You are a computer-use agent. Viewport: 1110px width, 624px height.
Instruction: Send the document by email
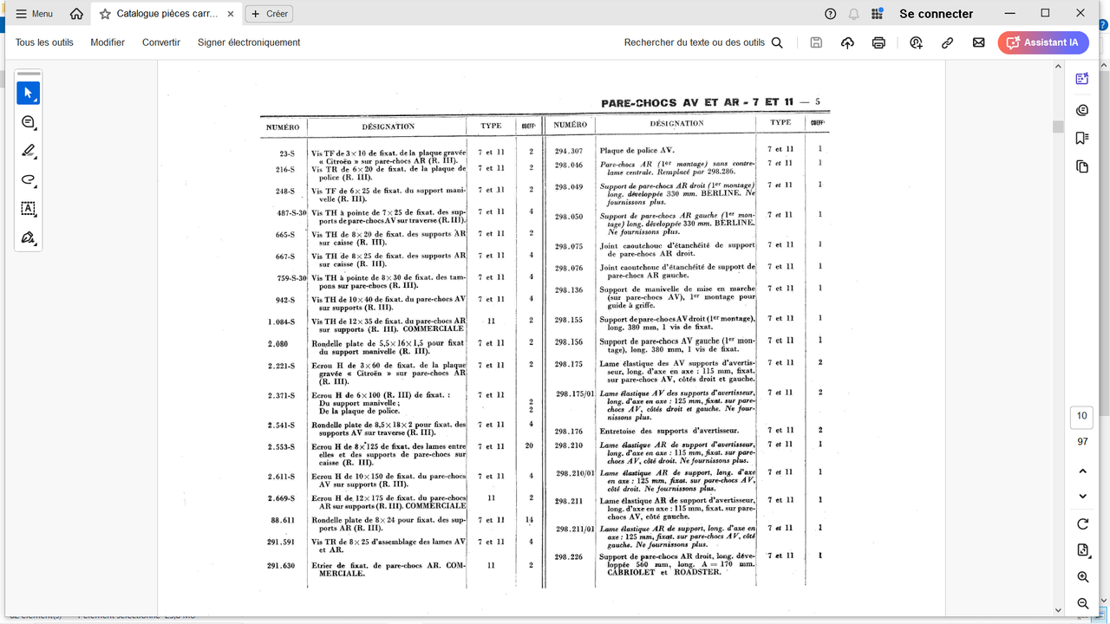979,42
